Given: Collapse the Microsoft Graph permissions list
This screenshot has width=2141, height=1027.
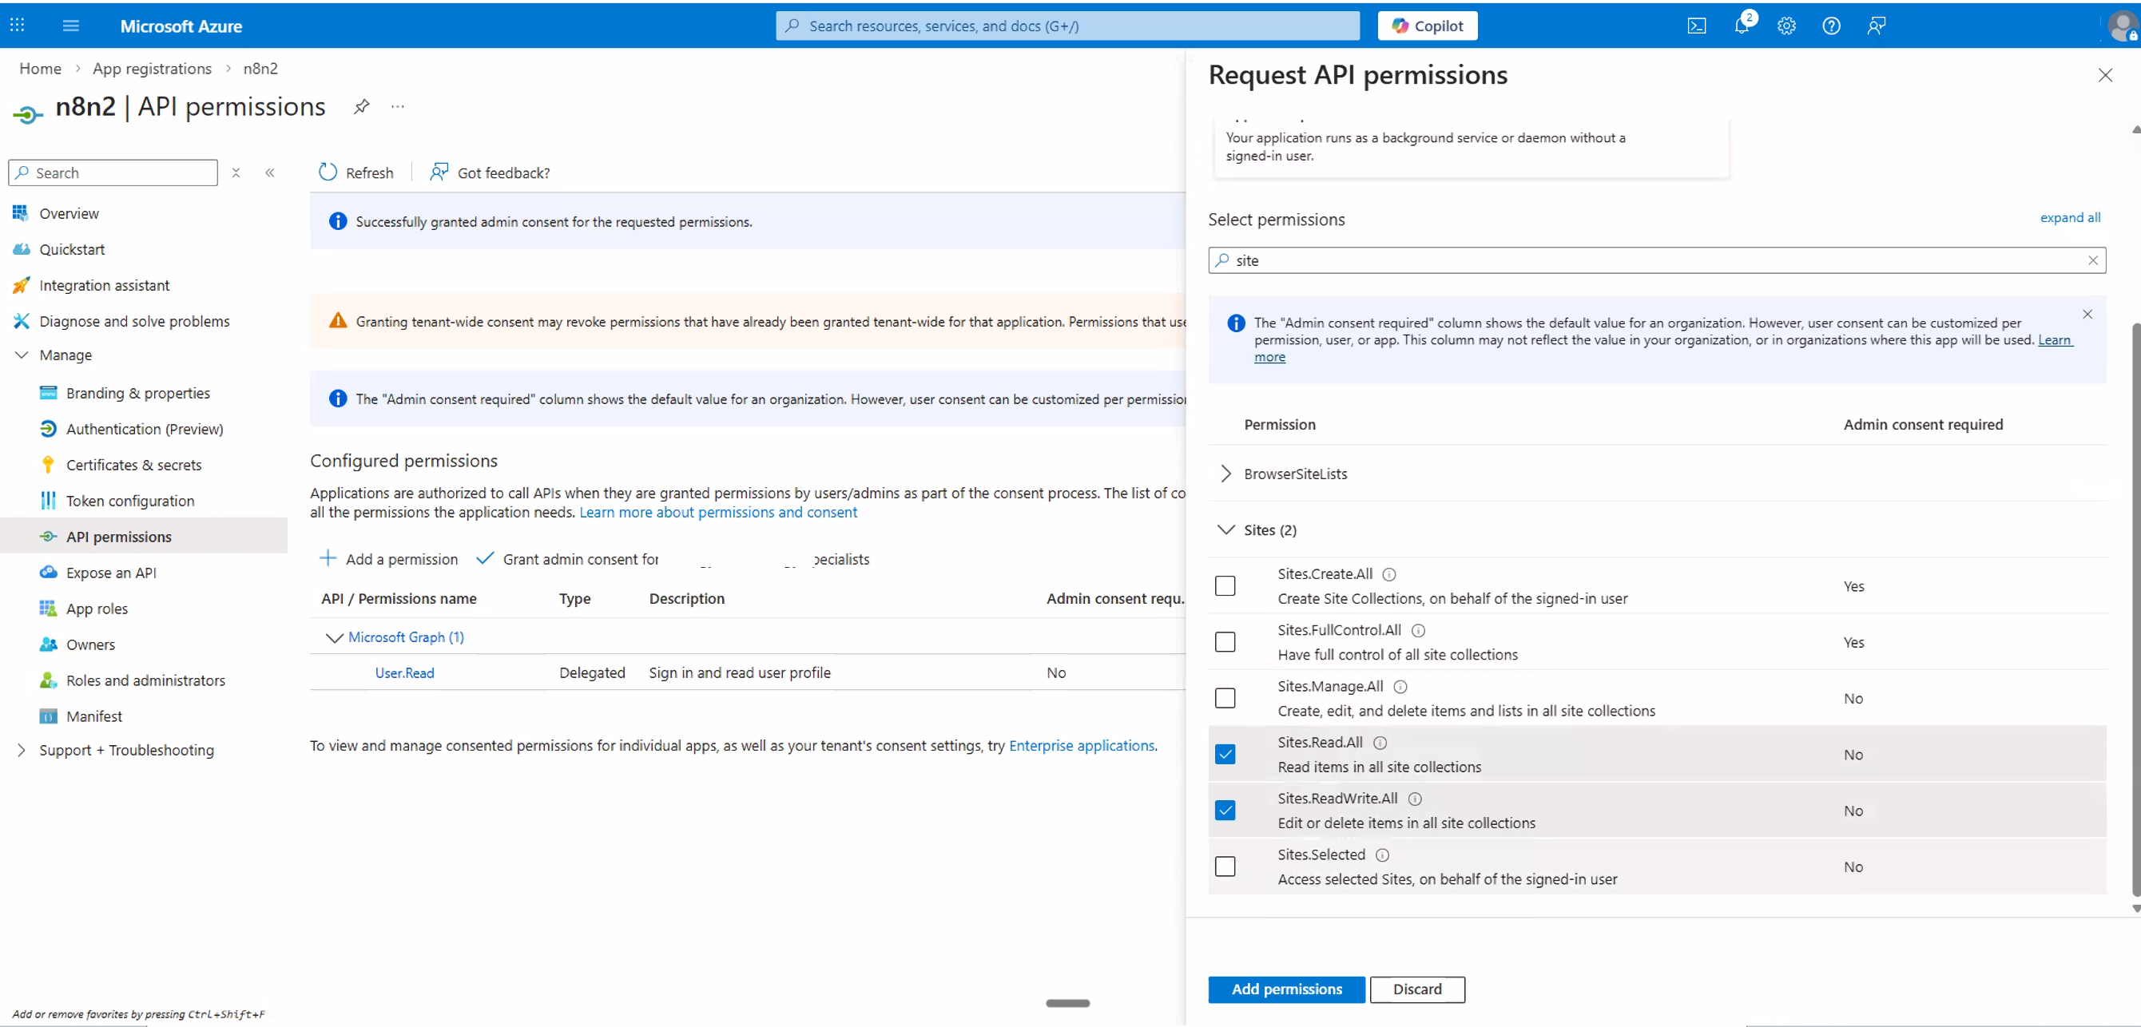Looking at the screenshot, I should (x=334, y=637).
